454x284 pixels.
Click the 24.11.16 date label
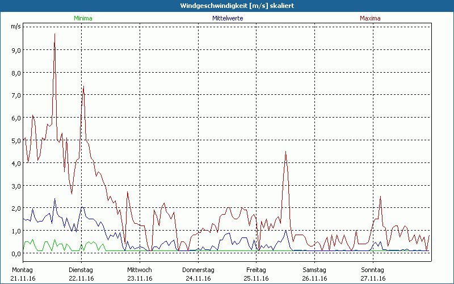(198, 278)
